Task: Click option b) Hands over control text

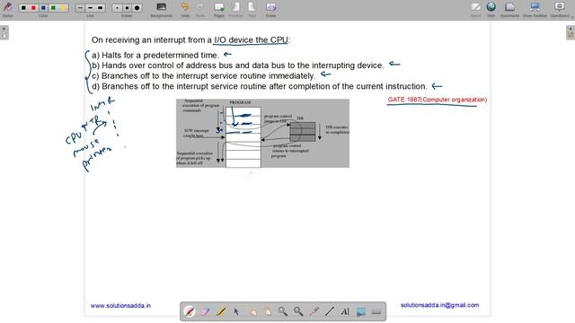Action: 237,65
